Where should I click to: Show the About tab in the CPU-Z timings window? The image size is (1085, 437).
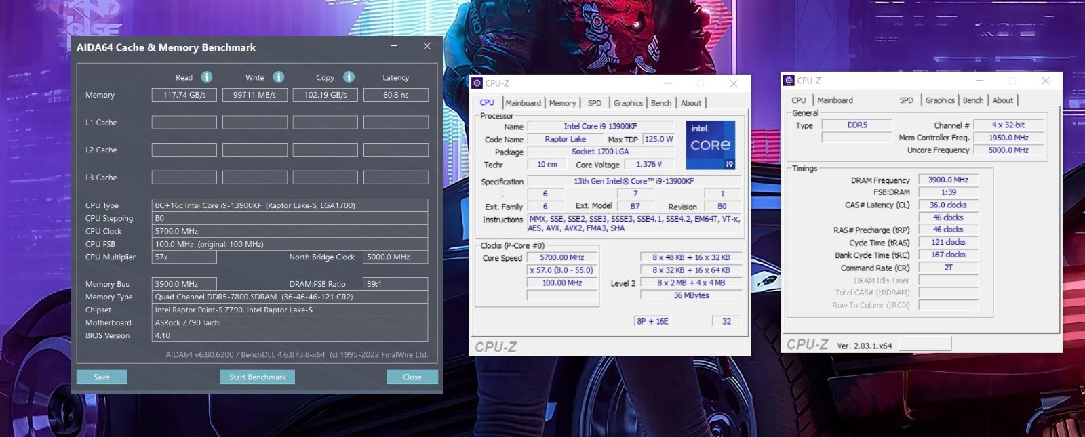[x=1003, y=100]
